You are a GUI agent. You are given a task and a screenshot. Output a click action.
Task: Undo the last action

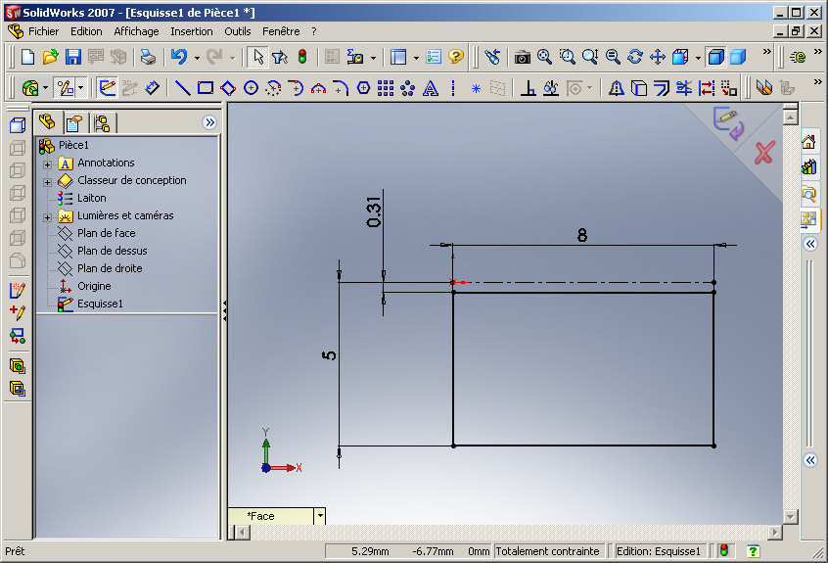tap(179, 57)
